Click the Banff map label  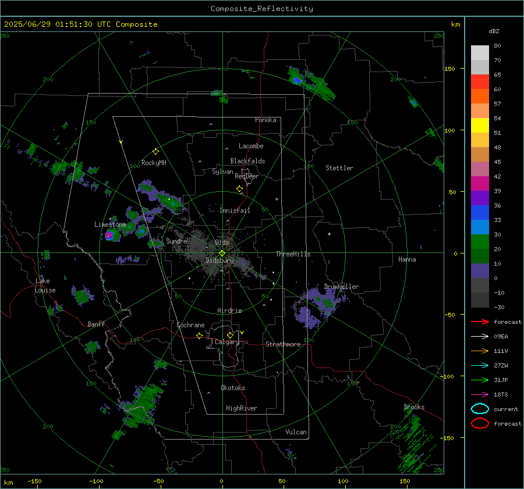tap(96, 324)
